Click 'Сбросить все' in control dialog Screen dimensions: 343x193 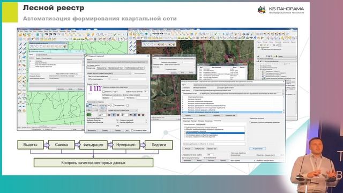pyautogui.click(x=212, y=149)
